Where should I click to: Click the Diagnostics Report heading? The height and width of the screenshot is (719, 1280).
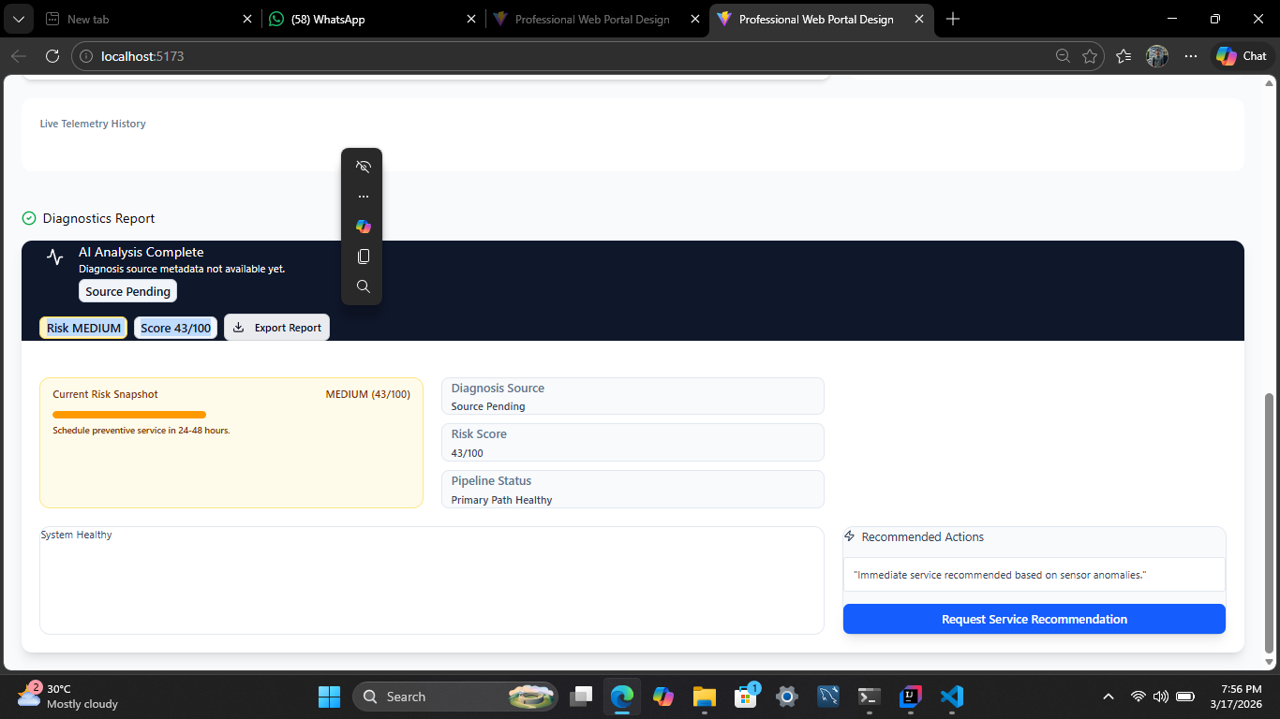pyautogui.click(x=98, y=218)
